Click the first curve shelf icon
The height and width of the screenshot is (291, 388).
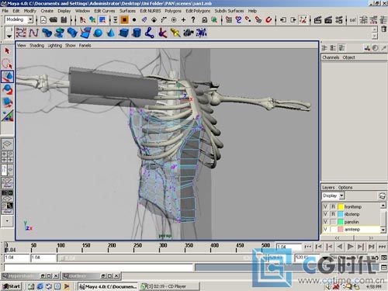click(21, 33)
